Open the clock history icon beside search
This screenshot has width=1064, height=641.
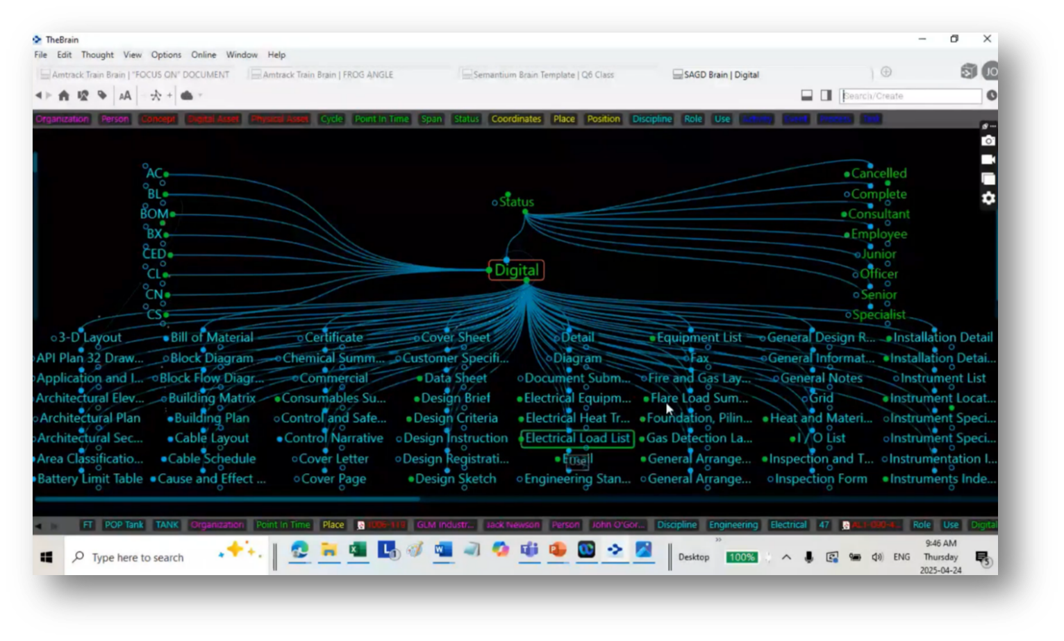point(992,96)
